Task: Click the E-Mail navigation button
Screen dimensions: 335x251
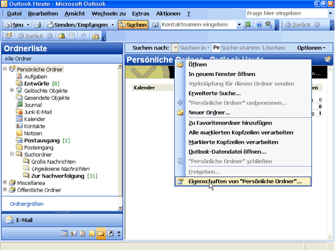Action: [x=62, y=220]
